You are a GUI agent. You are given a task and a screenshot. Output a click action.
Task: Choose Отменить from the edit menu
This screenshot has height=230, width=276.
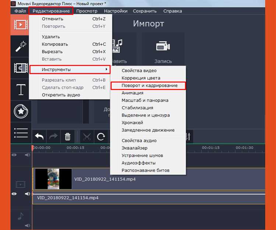(x=70, y=19)
